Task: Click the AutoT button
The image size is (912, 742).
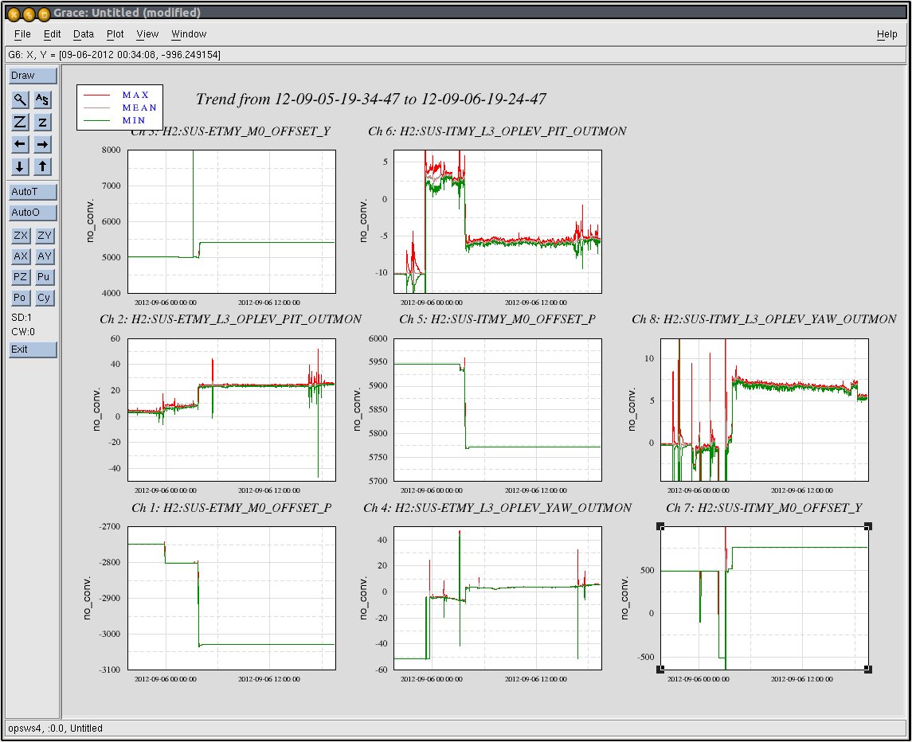Action: click(x=33, y=192)
